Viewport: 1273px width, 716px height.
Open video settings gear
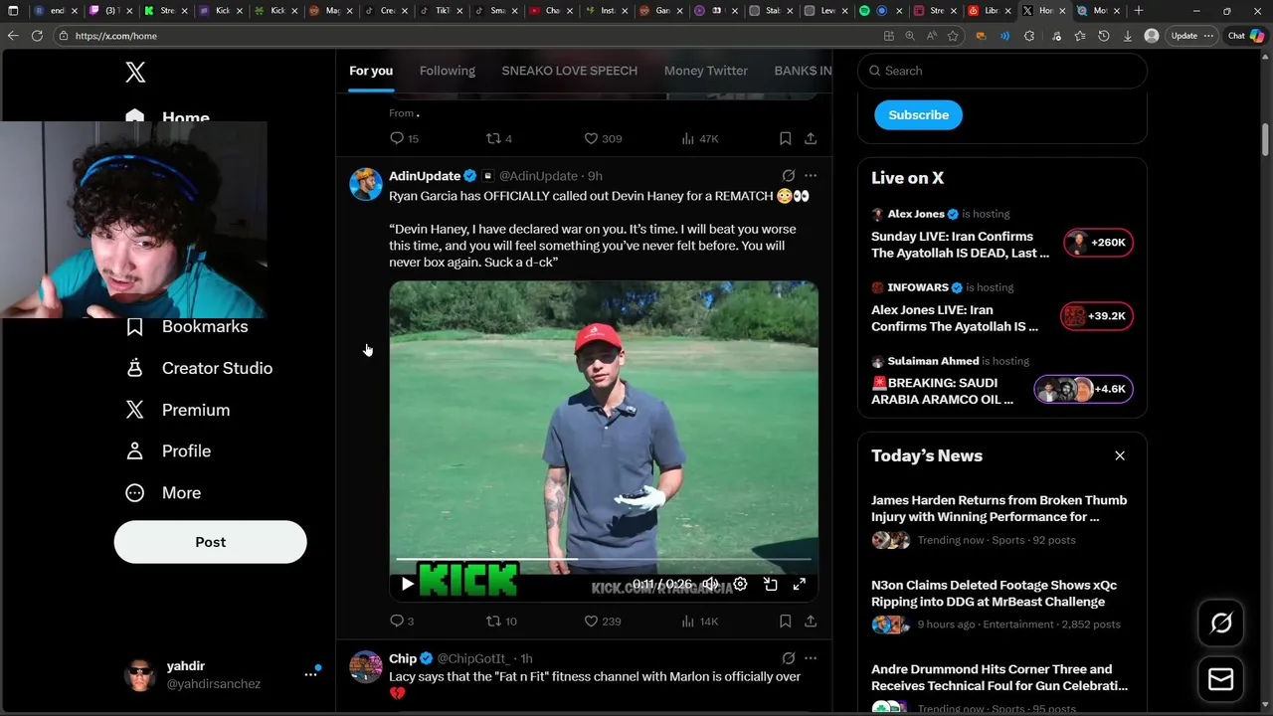(x=740, y=584)
